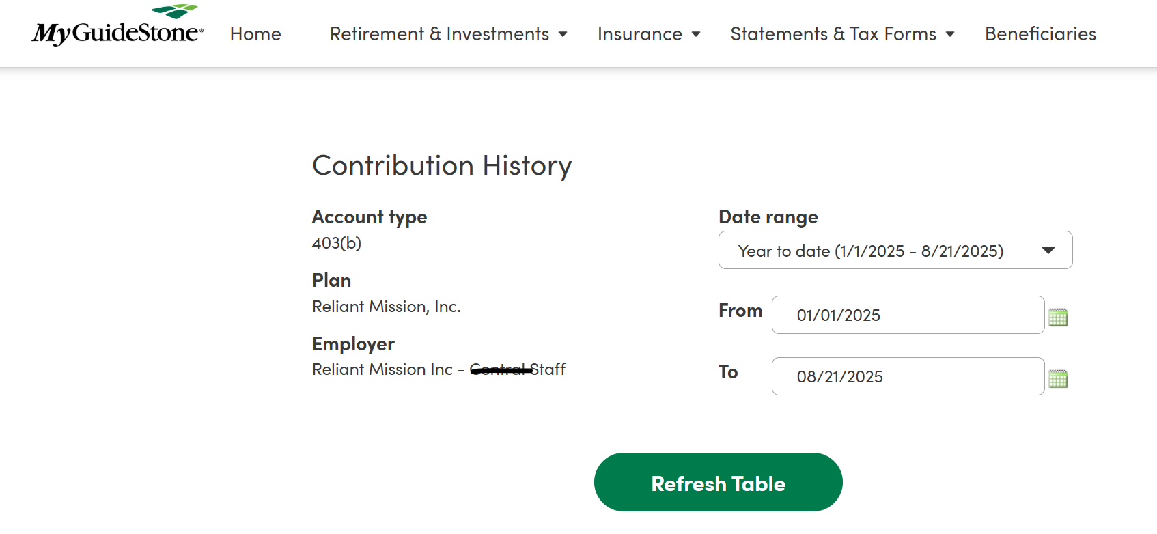Click the MyGuideStone logo
The height and width of the screenshot is (534, 1157).
coord(117,28)
